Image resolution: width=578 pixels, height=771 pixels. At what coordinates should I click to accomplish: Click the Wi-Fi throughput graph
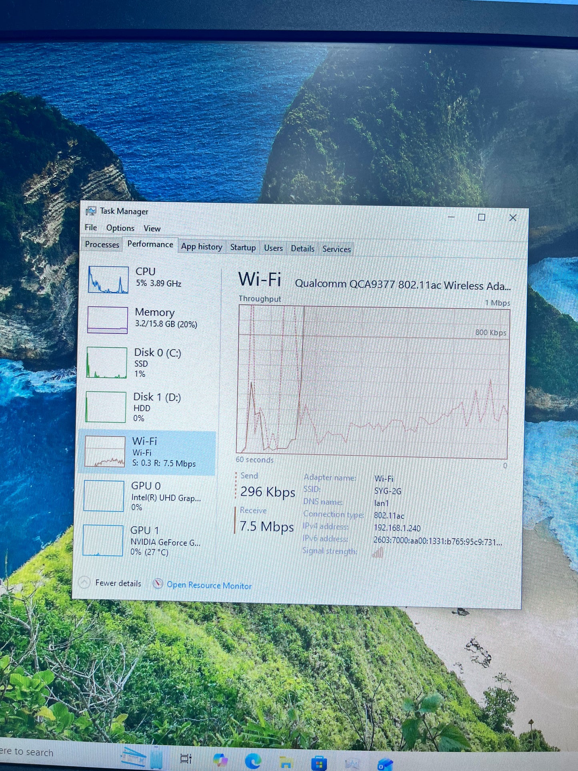373,382
